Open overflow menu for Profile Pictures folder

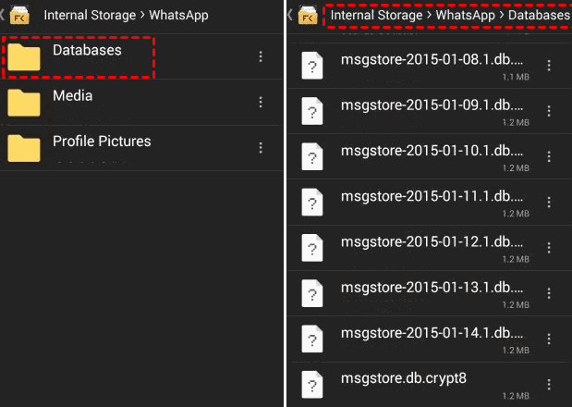click(x=261, y=147)
